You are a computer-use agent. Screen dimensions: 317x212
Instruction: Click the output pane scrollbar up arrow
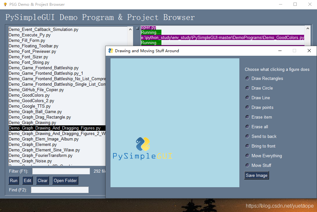[x=308, y=28]
